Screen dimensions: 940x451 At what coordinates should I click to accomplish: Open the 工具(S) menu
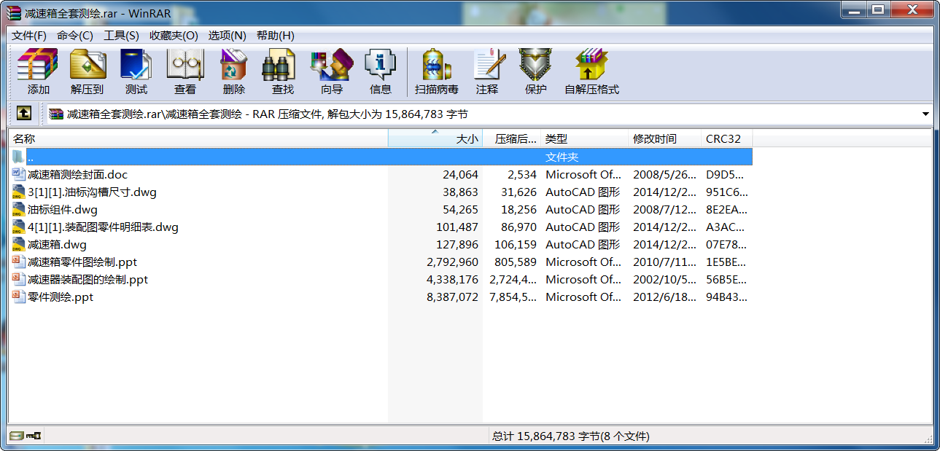pos(121,35)
